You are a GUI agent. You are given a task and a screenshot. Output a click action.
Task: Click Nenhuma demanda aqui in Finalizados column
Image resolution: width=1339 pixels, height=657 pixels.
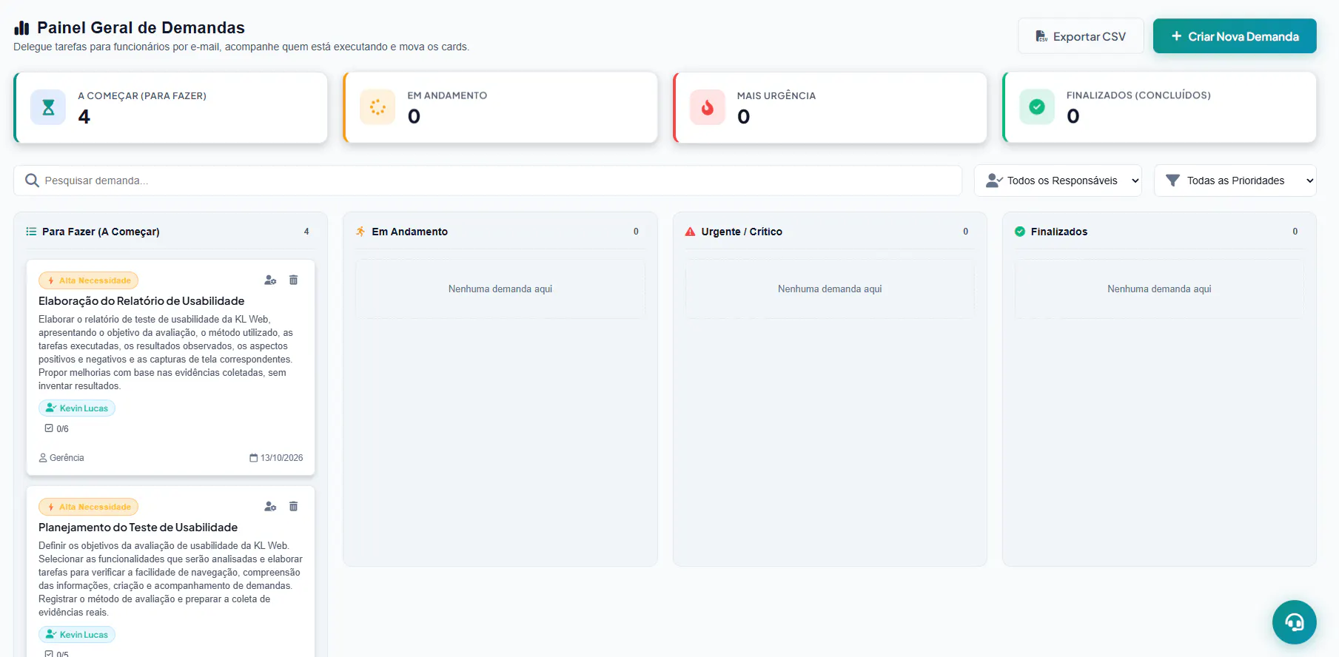1159,289
